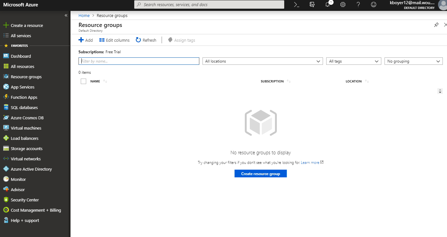This screenshot has width=447, height=237.
Task: Toggle the select-all checkbox by NAME
Action: (x=84, y=81)
